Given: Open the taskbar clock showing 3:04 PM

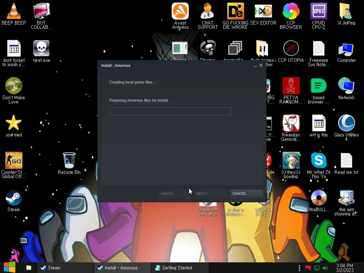Looking at the screenshot, I should click(345, 268).
